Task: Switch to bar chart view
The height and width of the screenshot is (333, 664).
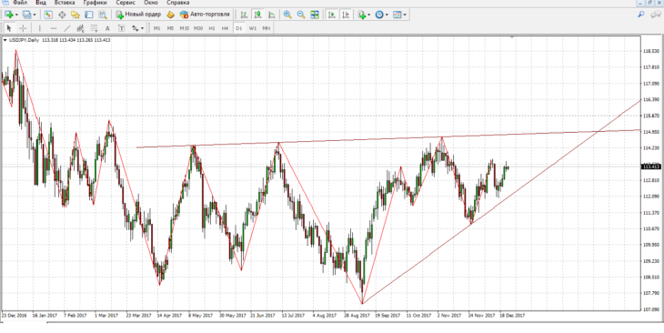Action: click(245, 15)
